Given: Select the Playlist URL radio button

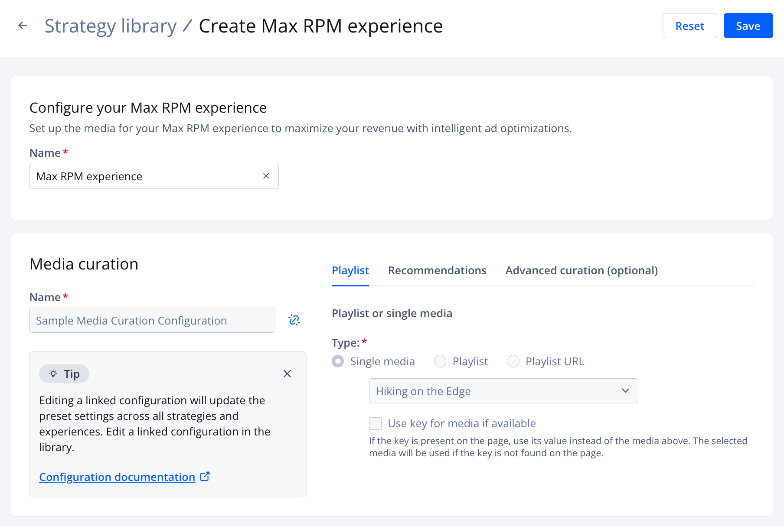Looking at the screenshot, I should 513,361.
